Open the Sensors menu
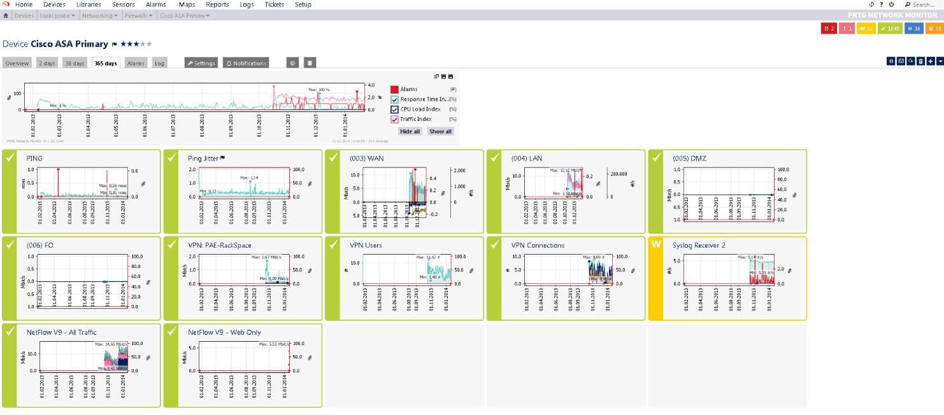 pos(124,4)
